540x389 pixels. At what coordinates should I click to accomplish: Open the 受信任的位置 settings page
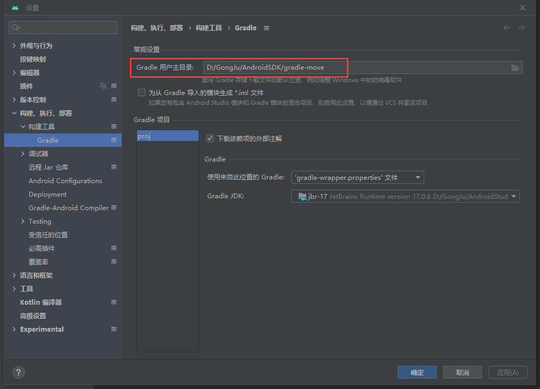(x=48, y=235)
